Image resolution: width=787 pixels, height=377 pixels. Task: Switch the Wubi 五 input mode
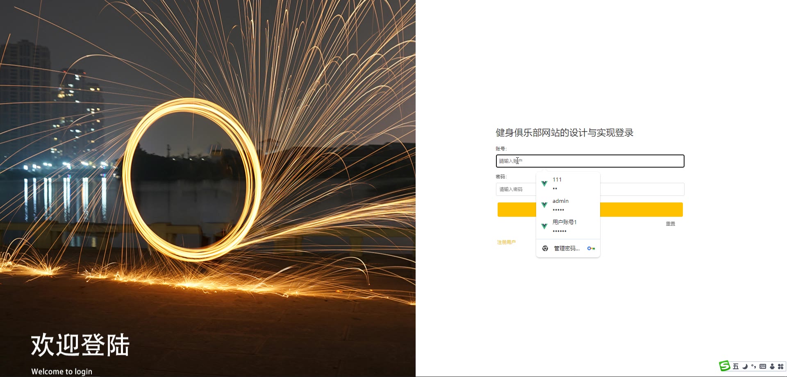[736, 366]
